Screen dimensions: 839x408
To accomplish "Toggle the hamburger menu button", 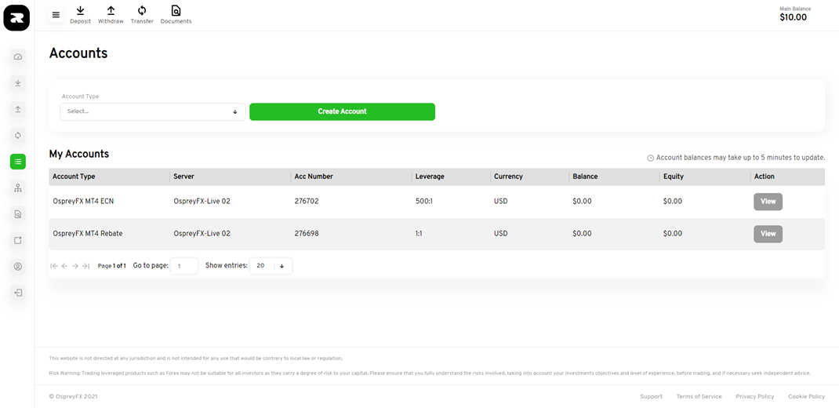I will 56,15.
